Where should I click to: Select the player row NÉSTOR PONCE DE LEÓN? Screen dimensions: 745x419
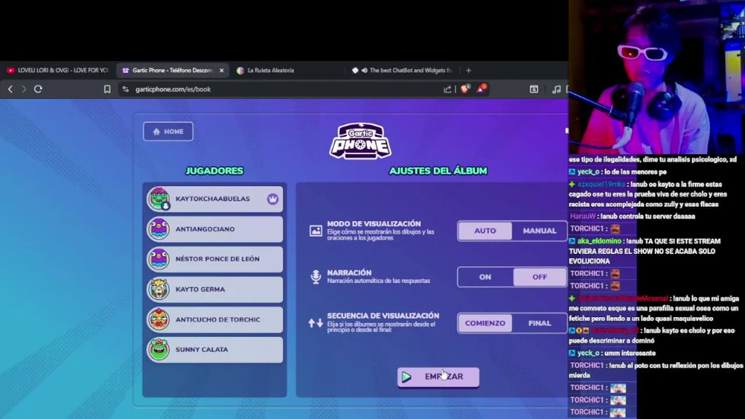click(215, 260)
